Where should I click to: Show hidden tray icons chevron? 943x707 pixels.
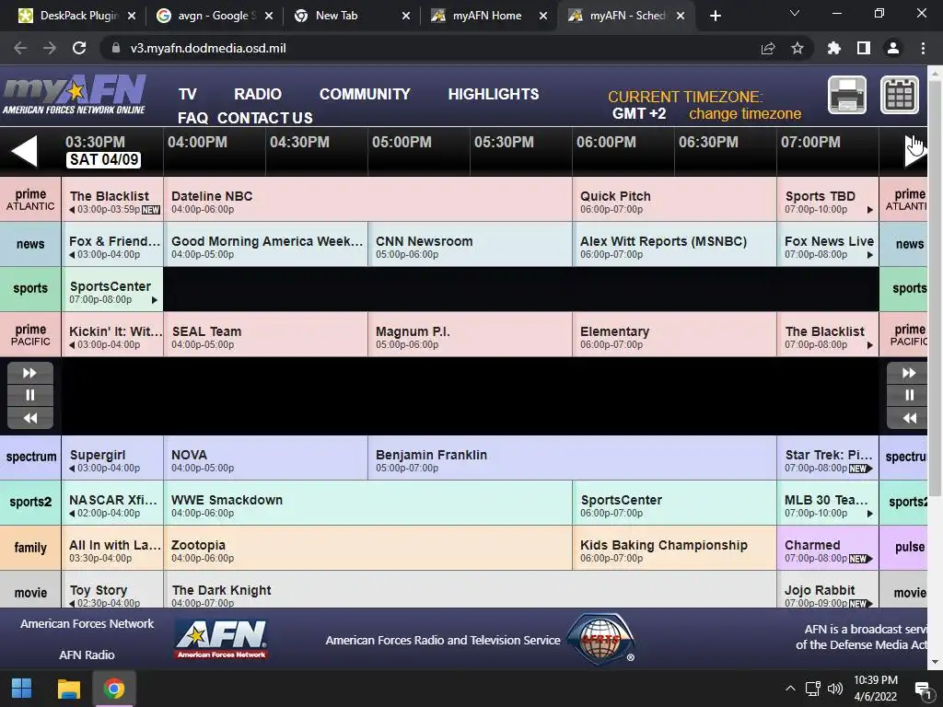coord(790,689)
